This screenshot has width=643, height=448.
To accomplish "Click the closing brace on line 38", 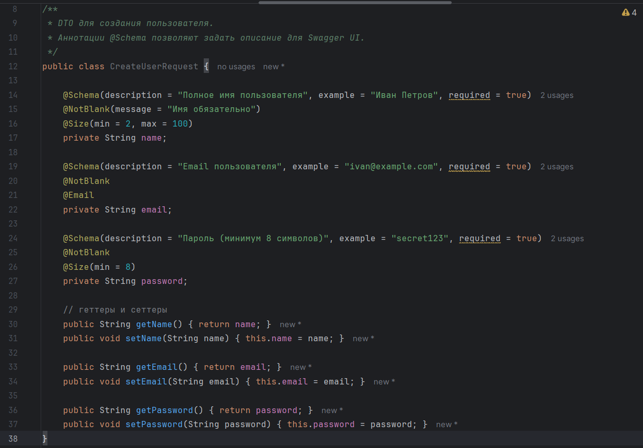I will pos(45,439).
